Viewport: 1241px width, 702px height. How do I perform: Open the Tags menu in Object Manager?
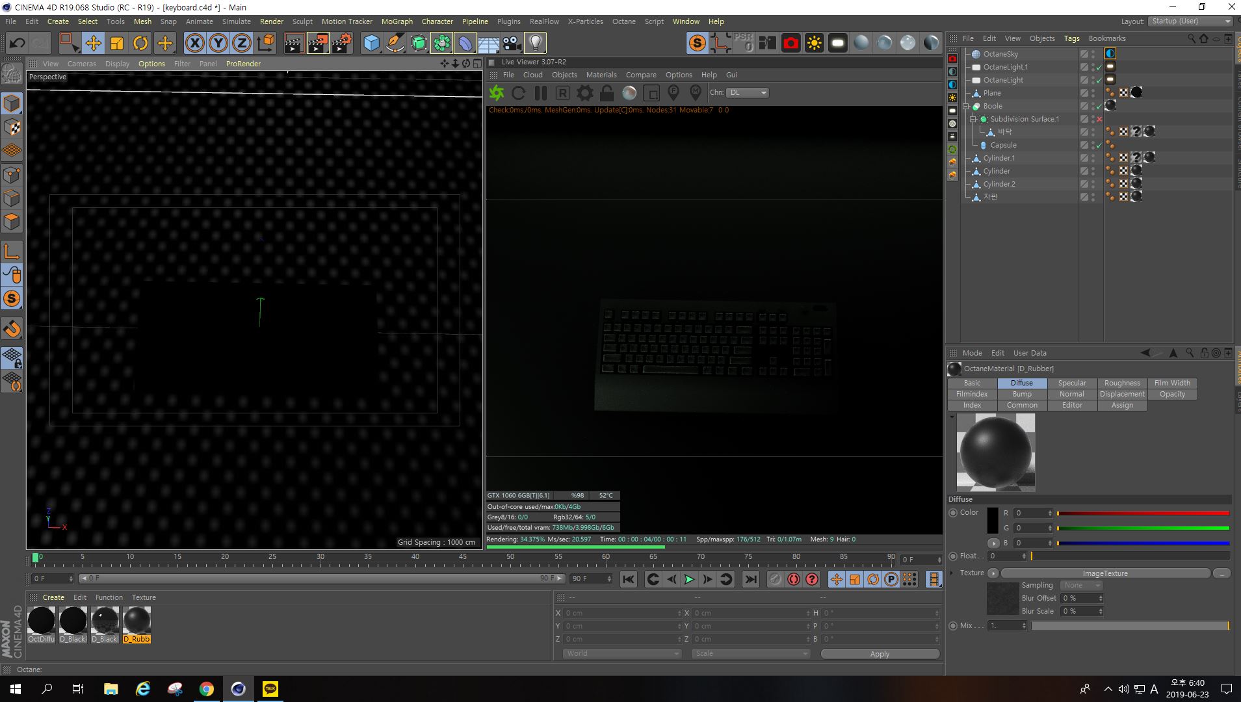pyautogui.click(x=1071, y=38)
